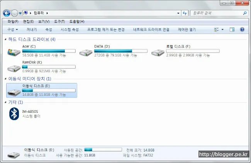Screen dimensions: 251x163
Task: Open the 파일(F) menu
Action: [x=13, y=22]
